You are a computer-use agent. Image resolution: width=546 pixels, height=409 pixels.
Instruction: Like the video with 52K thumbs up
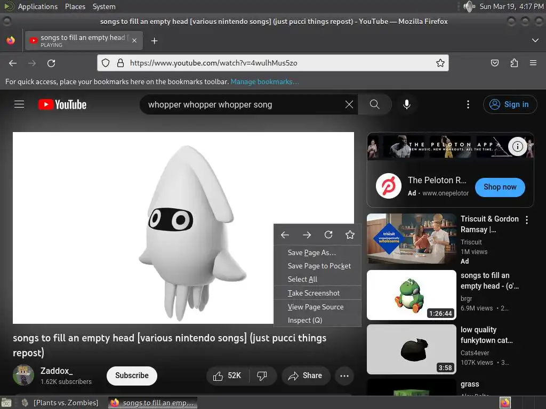[227, 375]
